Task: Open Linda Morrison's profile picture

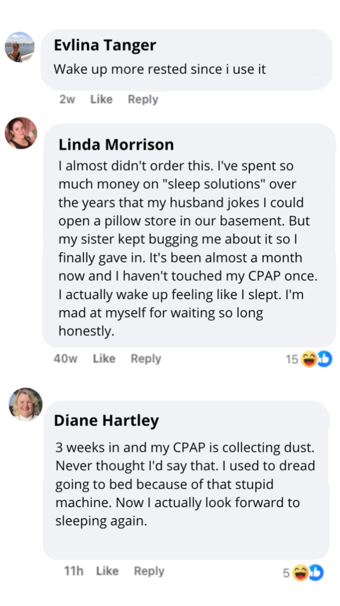Action: point(21,133)
